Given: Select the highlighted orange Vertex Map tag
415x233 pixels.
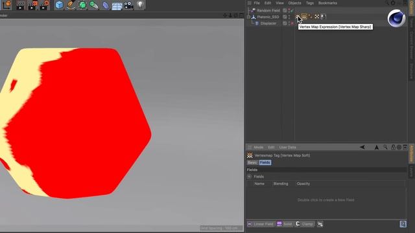Looking at the screenshot, I should (304, 17).
